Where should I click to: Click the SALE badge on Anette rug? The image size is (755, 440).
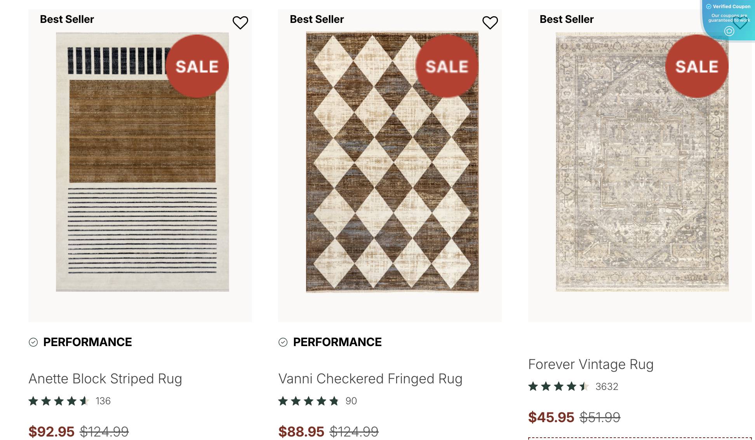tap(197, 66)
